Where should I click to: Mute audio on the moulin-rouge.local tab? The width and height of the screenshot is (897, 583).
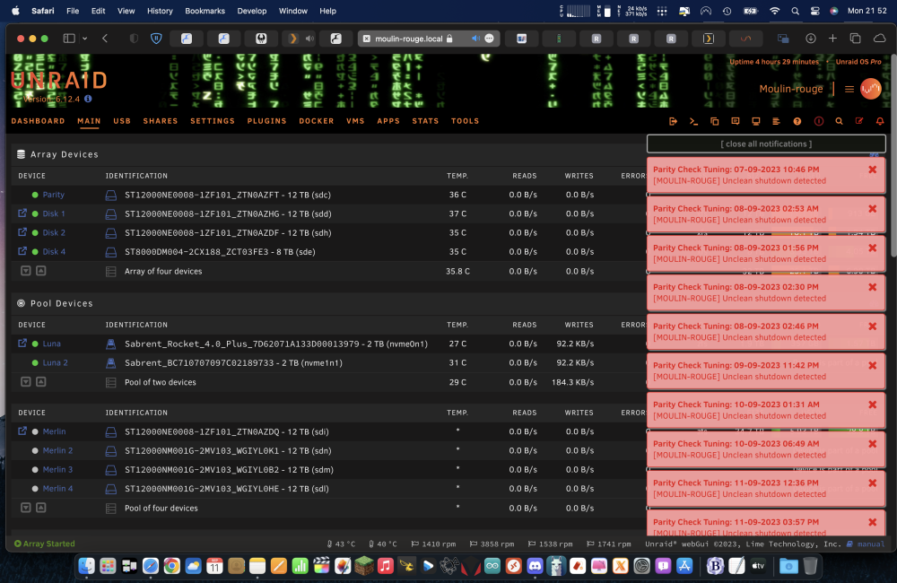coord(475,39)
